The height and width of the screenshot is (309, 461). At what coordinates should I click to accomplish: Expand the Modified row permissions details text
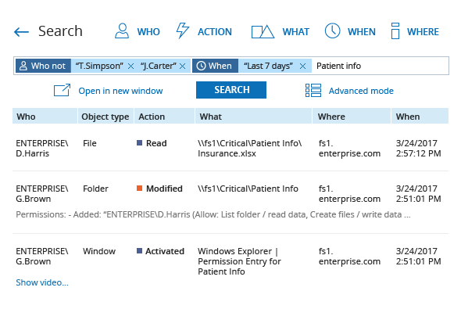[x=213, y=214]
